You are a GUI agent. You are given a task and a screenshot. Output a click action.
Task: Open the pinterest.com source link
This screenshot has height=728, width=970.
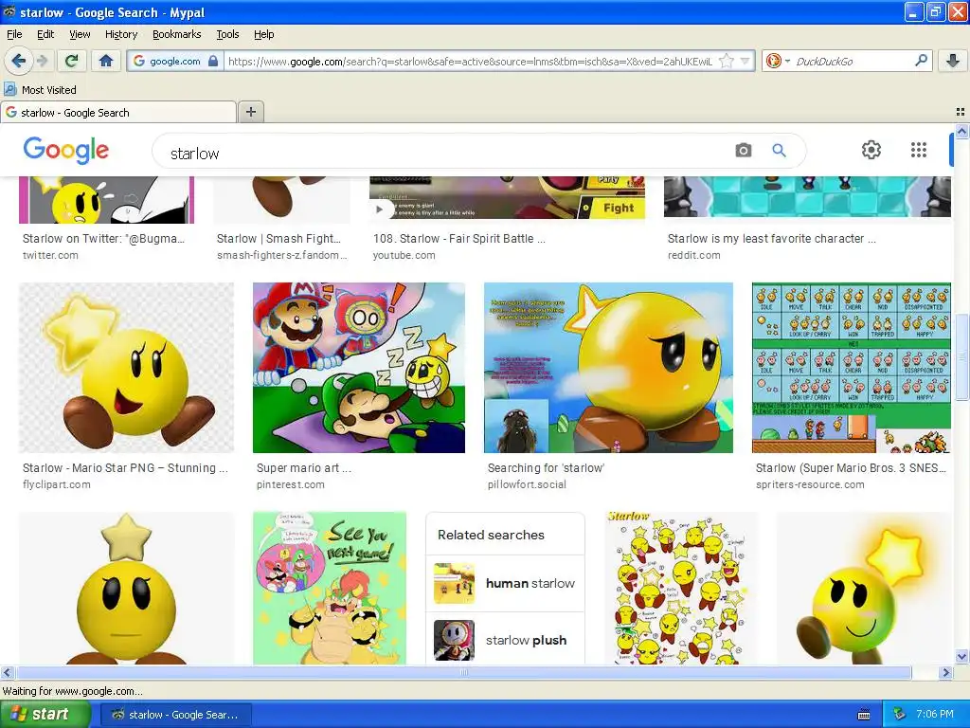[290, 484]
